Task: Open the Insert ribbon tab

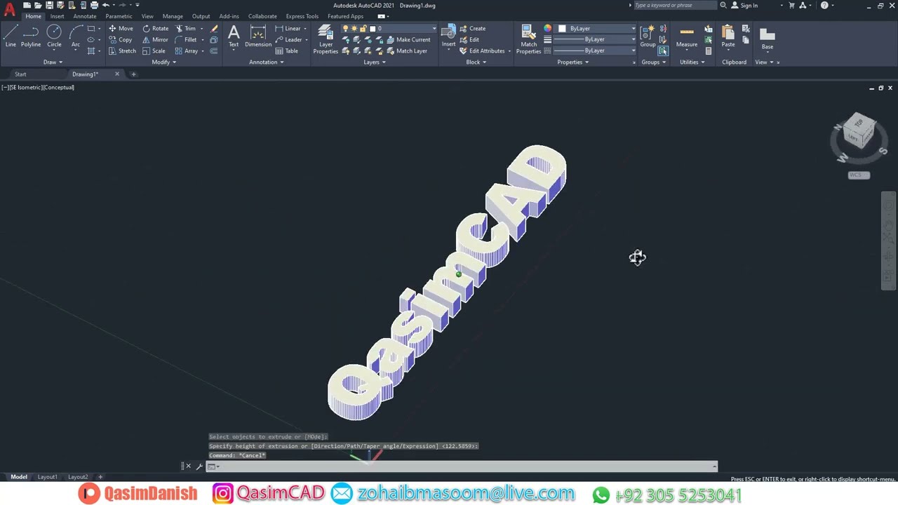Action: [x=57, y=16]
